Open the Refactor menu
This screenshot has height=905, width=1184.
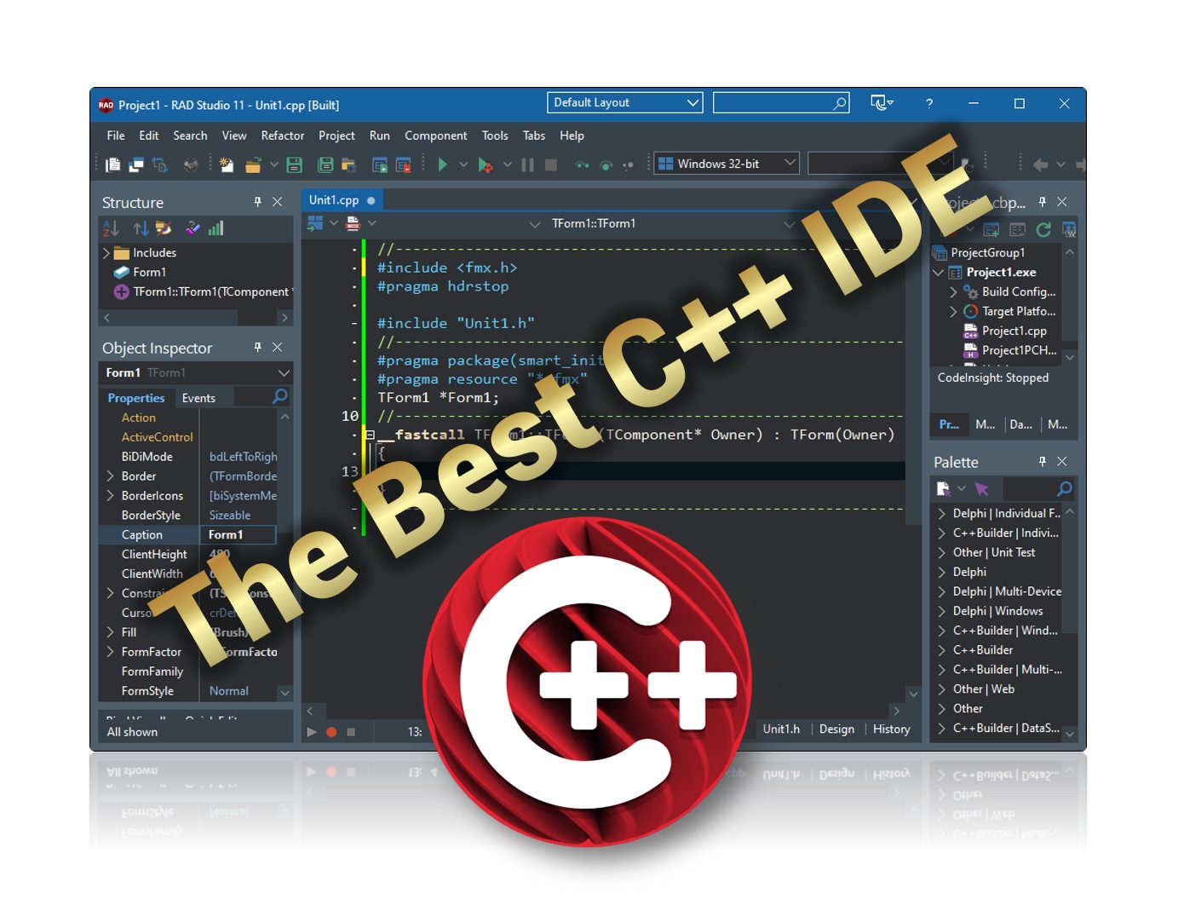[x=283, y=135]
